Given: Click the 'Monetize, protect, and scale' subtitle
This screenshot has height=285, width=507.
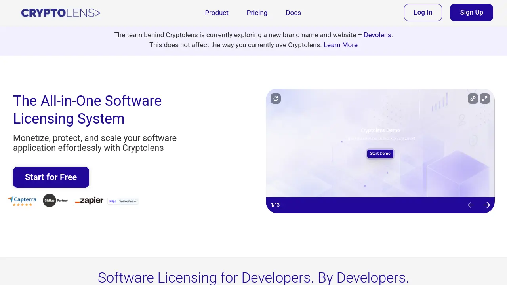Looking at the screenshot, I should coord(95,143).
